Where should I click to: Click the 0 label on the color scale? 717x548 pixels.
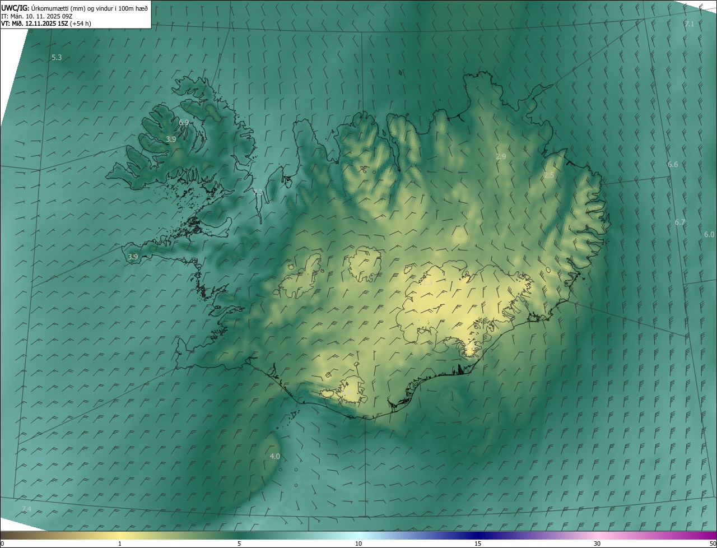point(2,544)
